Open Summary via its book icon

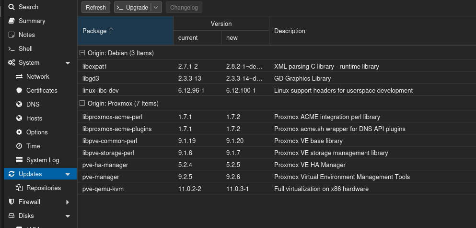click(x=12, y=21)
